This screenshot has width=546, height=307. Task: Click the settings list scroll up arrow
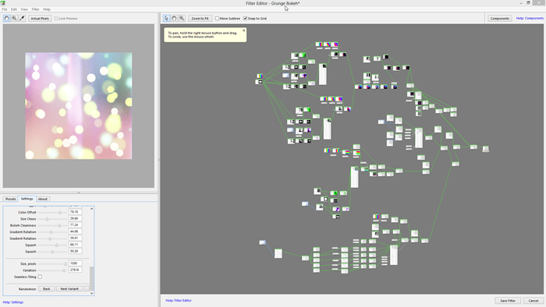pos(91,209)
